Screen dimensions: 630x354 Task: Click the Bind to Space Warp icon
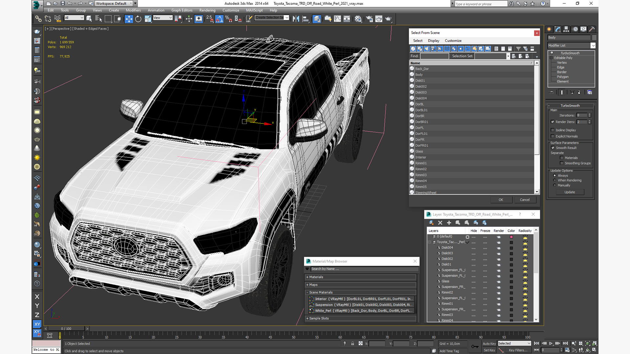57,19
